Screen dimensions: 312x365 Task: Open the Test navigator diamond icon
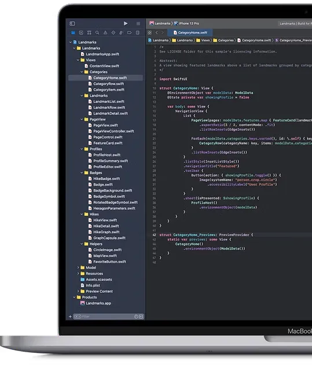[113, 33]
